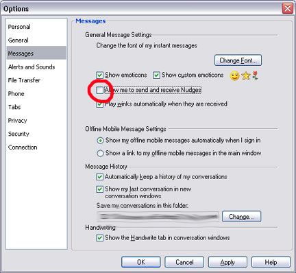Open Alerts and Sounds settings

[x=32, y=67]
